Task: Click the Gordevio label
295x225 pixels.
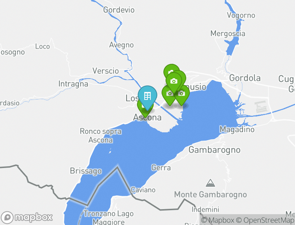Action: [x=119, y=10]
